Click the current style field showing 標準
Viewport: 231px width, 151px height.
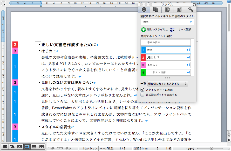tap(167, 22)
